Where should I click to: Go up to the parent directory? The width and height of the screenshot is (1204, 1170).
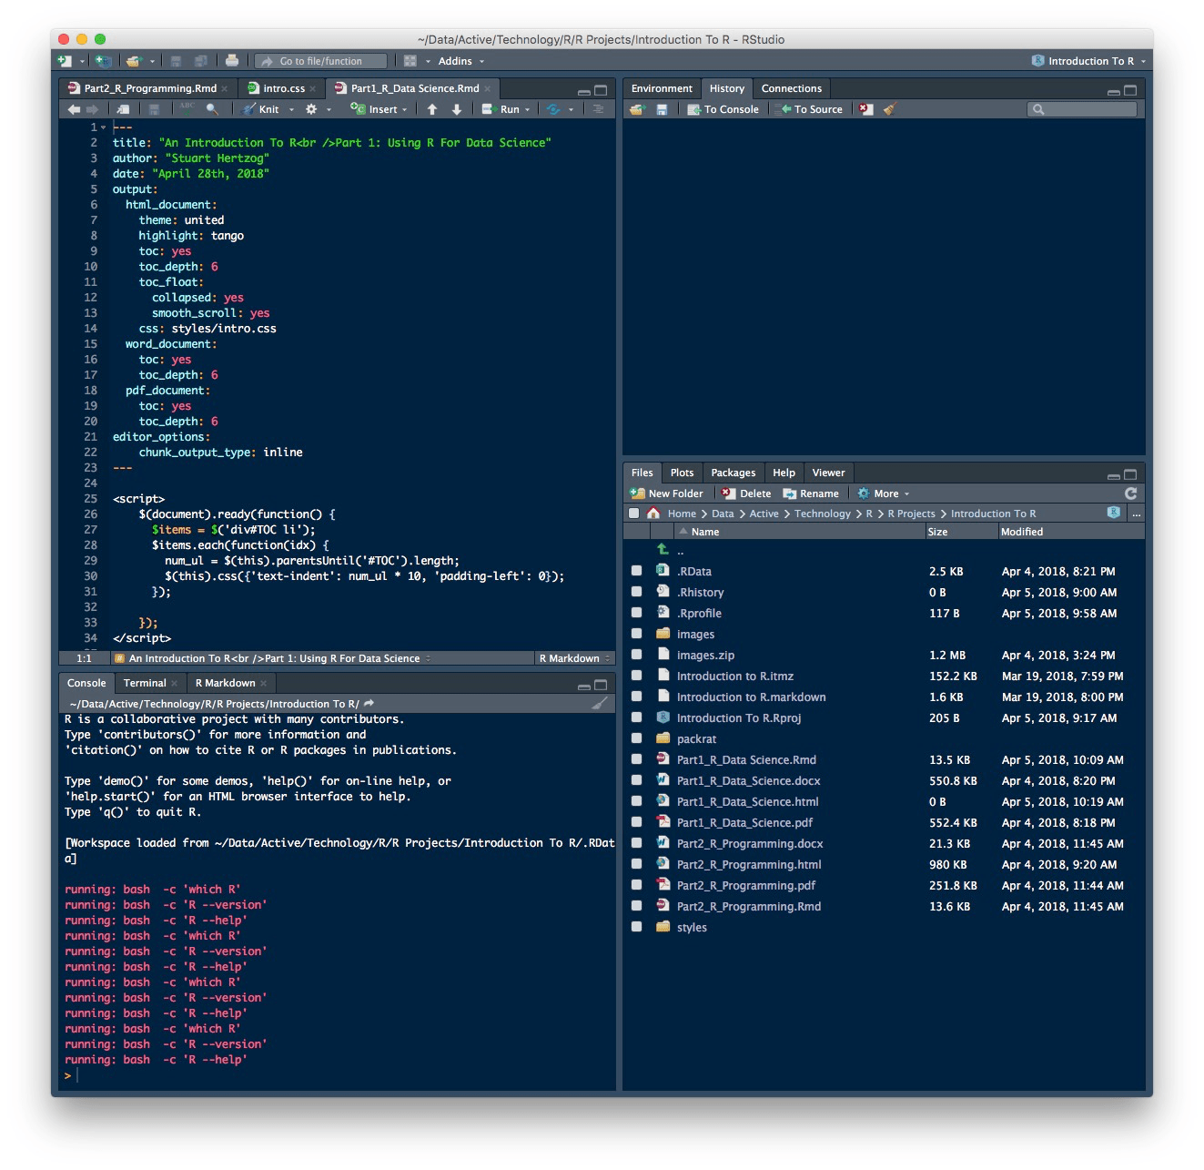pos(663,550)
